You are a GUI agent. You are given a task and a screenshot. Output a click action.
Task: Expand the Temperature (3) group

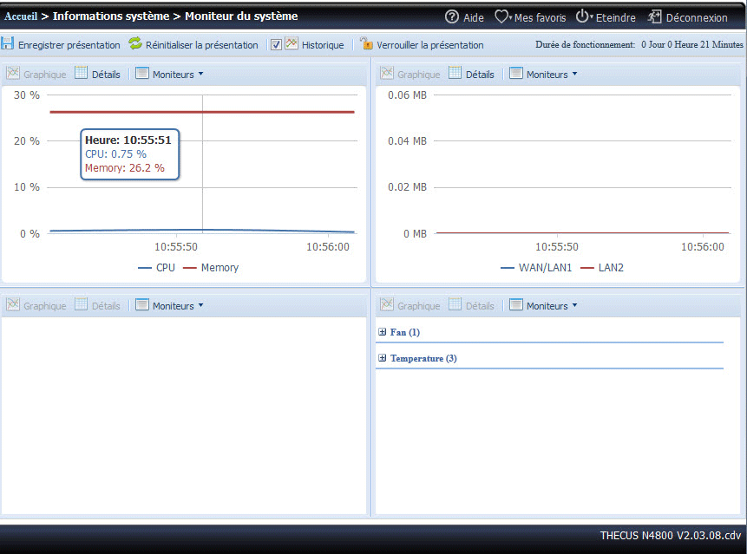pyautogui.click(x=382, y=358)
